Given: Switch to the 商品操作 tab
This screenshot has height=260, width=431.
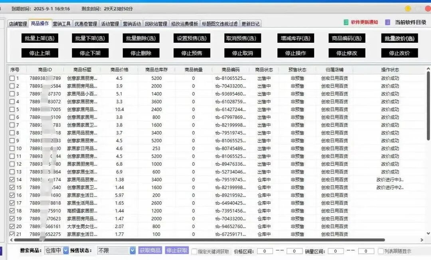Looking at the screenshot, I should coord(40,24).
